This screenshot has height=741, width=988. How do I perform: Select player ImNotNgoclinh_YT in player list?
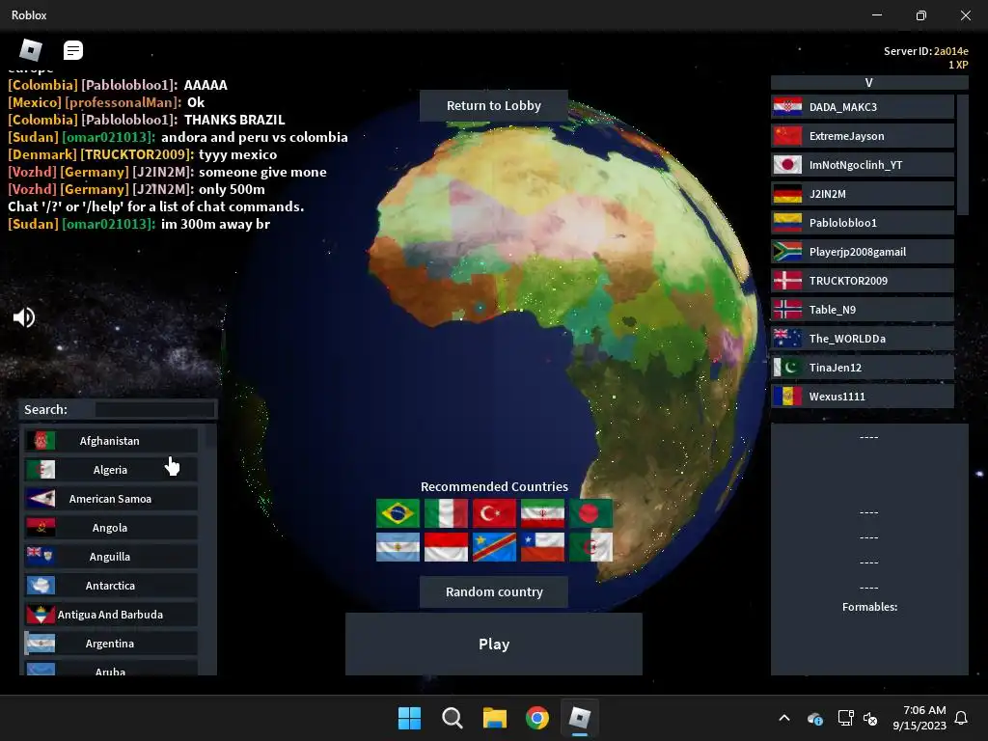(863, 165)
